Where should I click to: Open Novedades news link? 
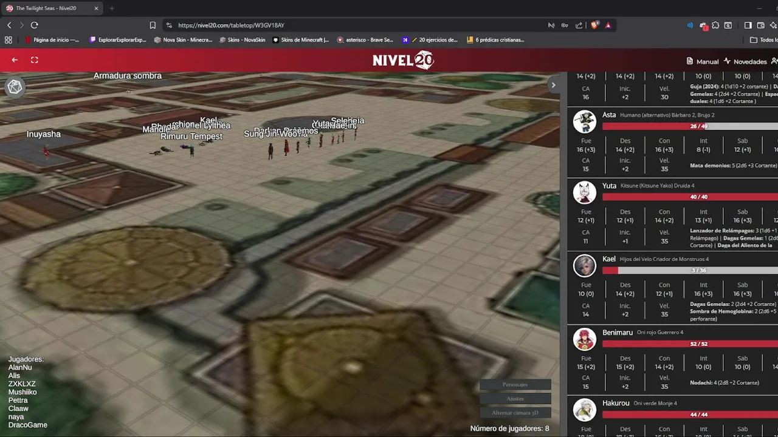(745, 61)
